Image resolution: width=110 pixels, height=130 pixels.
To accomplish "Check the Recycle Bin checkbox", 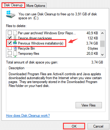I will pyautogui.click(x=10, y=48).
